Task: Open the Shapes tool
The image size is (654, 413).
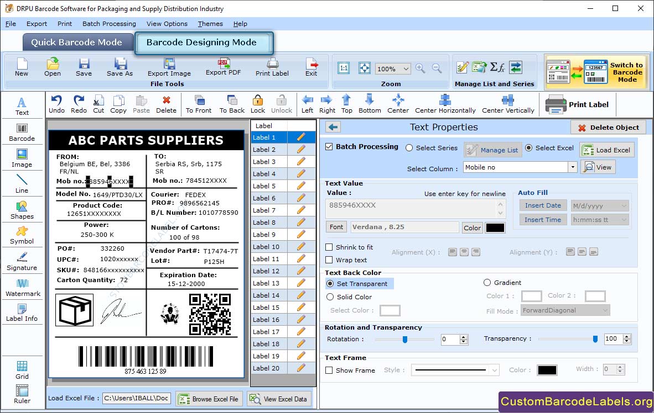Action: point(22,210)
